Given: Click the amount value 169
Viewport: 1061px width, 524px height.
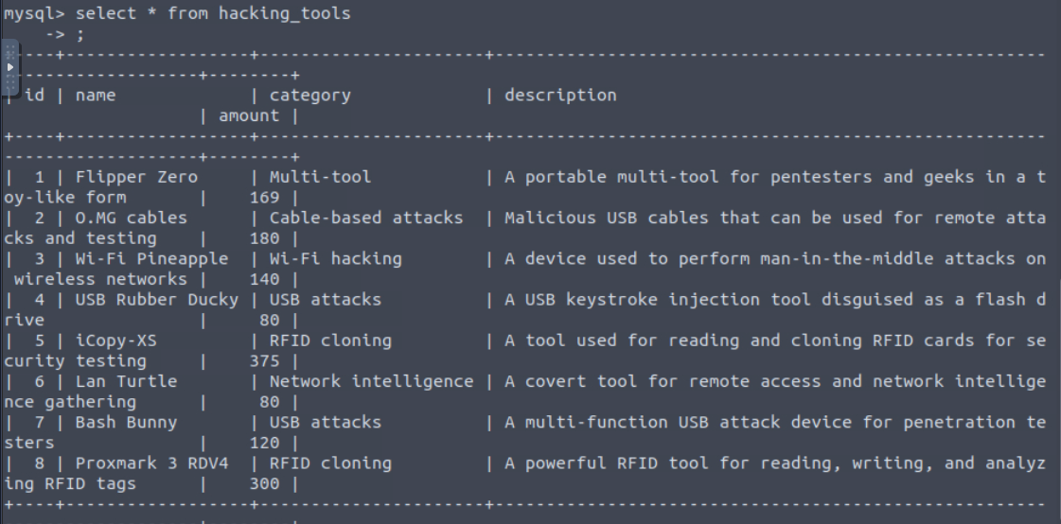Looking at the screenshot, I should pyautogui.click(x=264, y=198).
